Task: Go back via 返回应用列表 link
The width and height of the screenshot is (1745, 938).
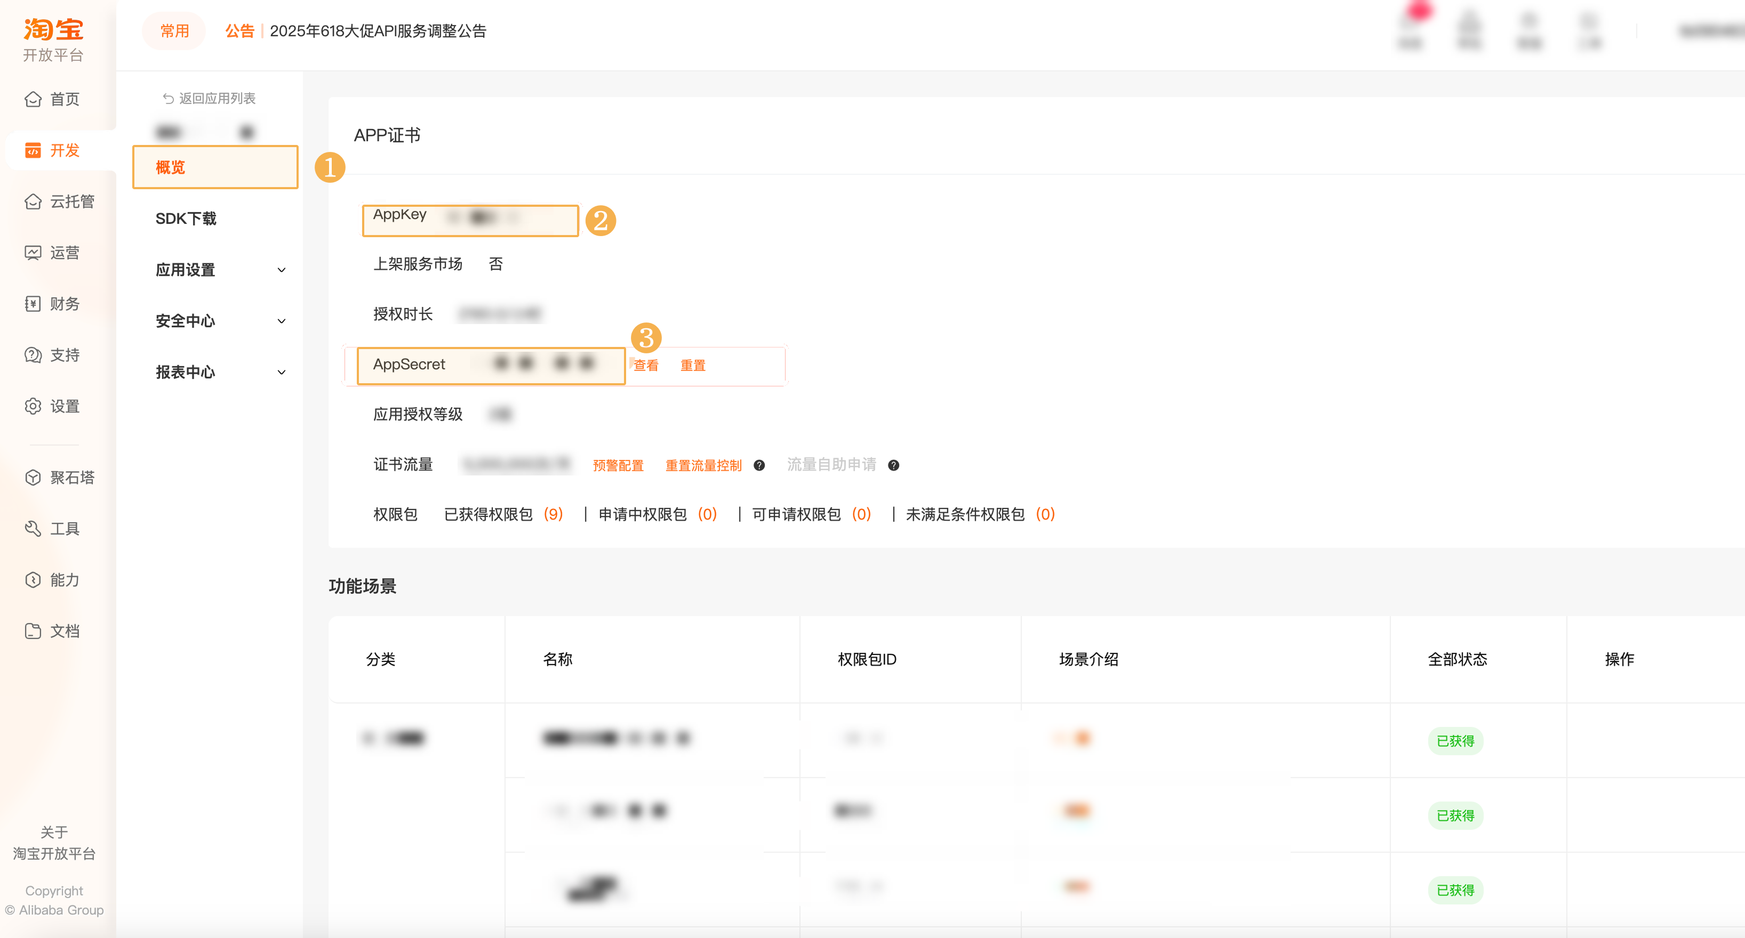Action: point(217,99)
